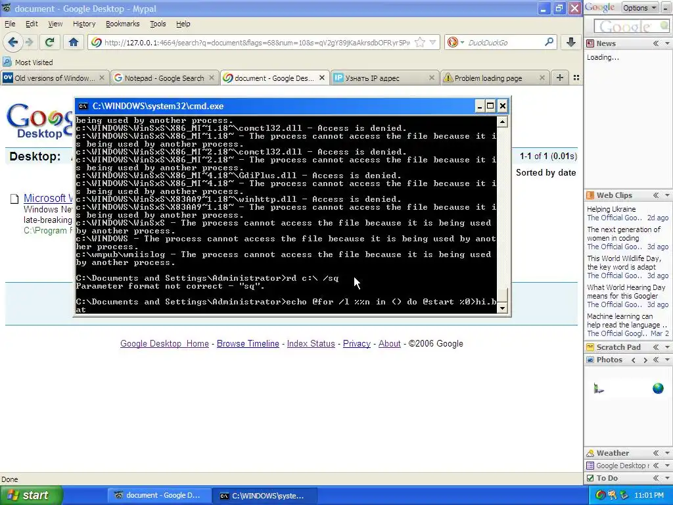Close the 'Old versions of Window...' tab
The image size is (673, 505).
click(x=102, y=78)
